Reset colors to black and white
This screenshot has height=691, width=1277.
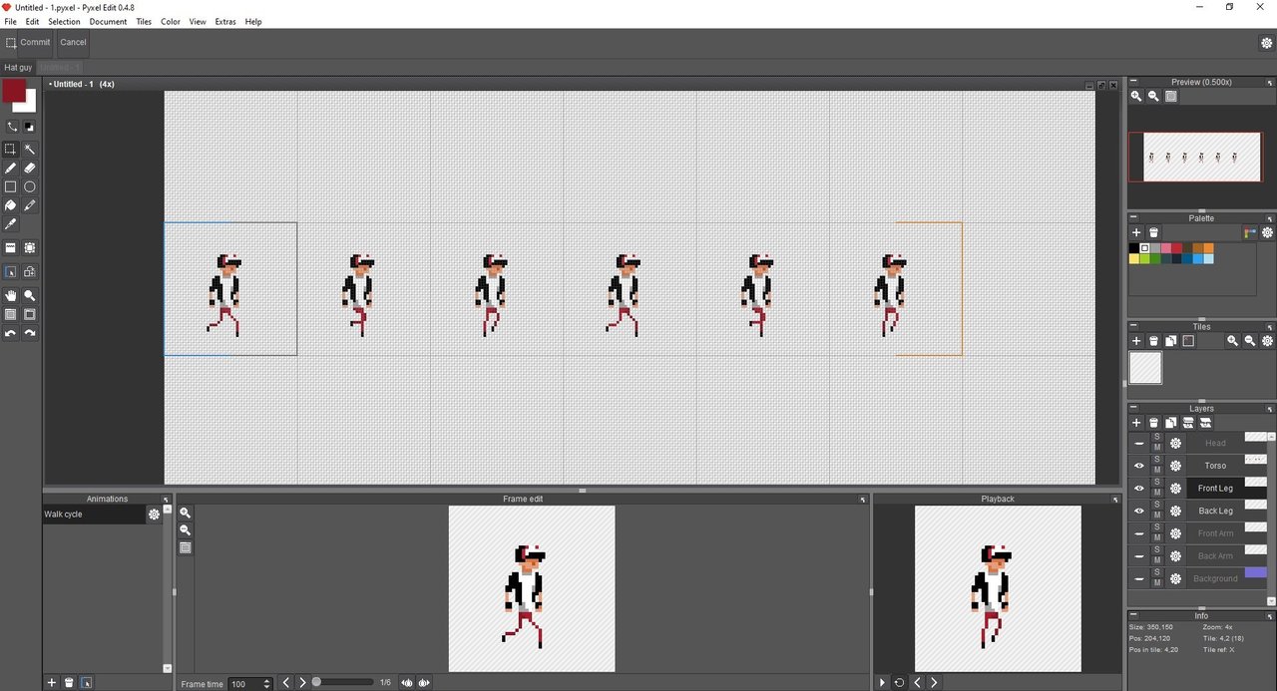point(29,127)
